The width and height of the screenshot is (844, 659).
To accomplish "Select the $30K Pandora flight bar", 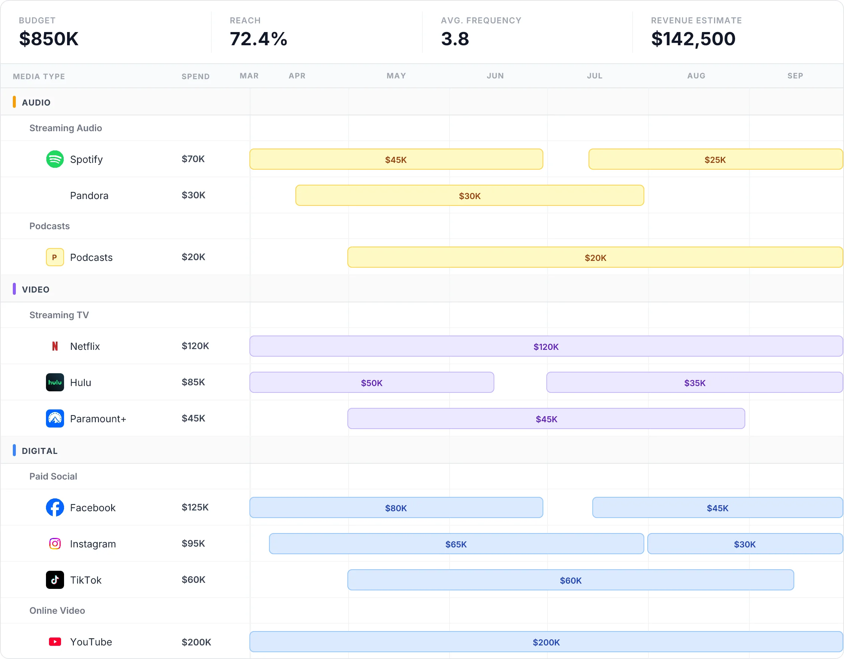I will coord(469,195).
